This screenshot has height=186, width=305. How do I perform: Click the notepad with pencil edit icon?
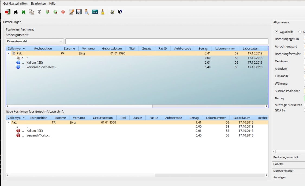(71, 12)
